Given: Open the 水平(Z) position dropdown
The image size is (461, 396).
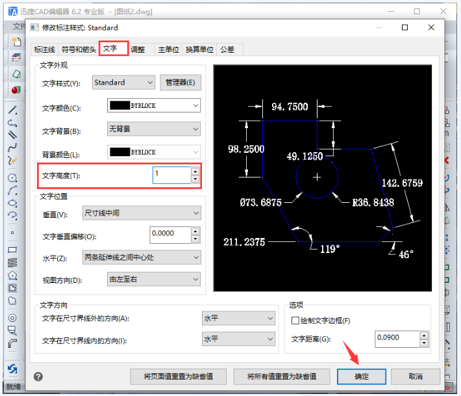Looking at the screenshot, I should click(142, 257).
